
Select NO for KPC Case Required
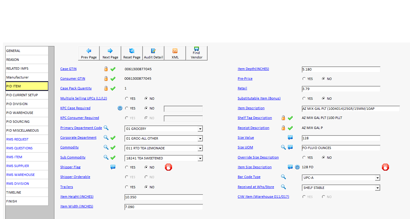[146, 108]
